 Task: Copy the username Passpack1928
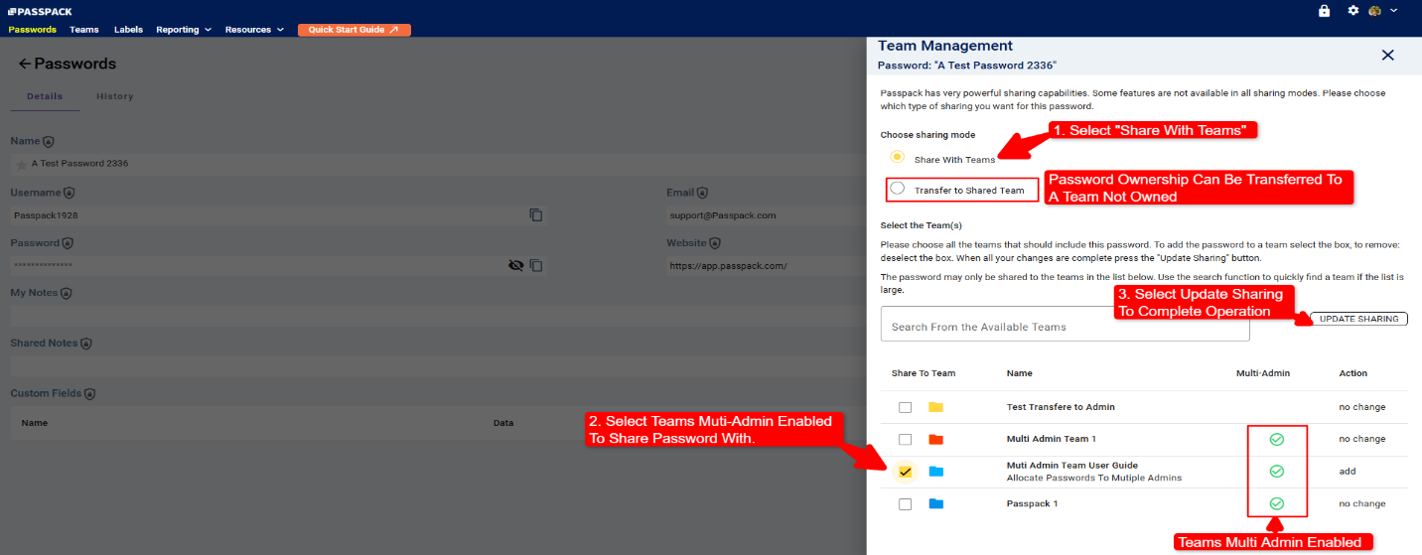click(536, 214)
